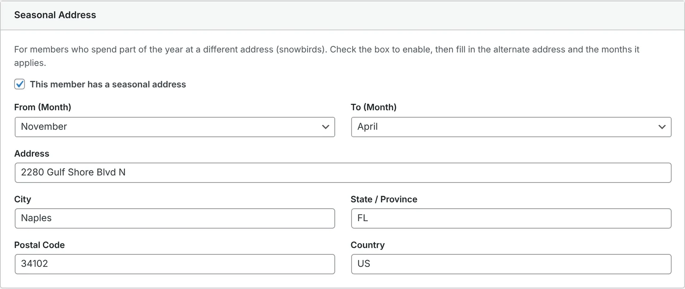Click the 'Country' field label
Image resolution: width=685 pixels, height=289 pixels.
coord(368,245)
